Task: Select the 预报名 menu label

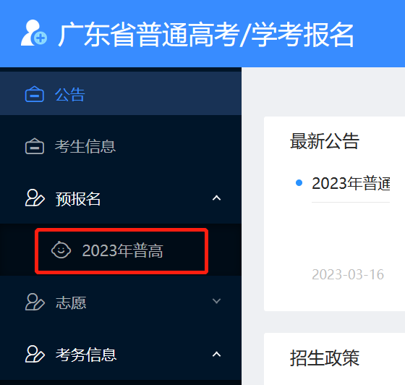Action: (x=78, y=199)
